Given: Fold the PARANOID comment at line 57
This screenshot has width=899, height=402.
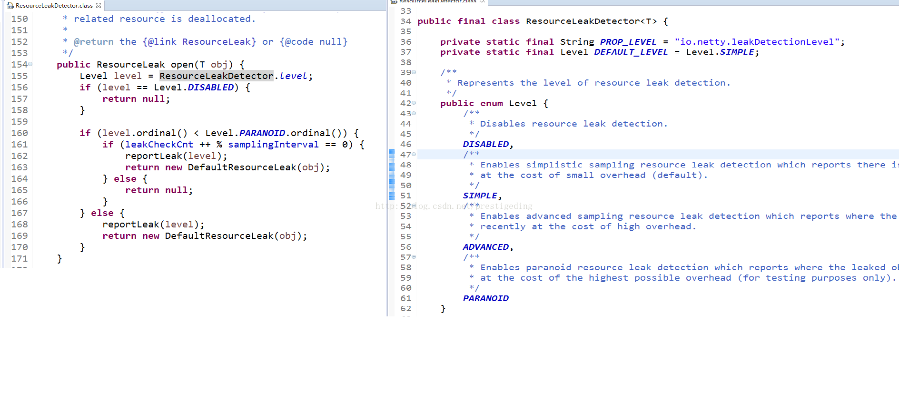Looking at the screenshot, I should click(x=414, y=257).
